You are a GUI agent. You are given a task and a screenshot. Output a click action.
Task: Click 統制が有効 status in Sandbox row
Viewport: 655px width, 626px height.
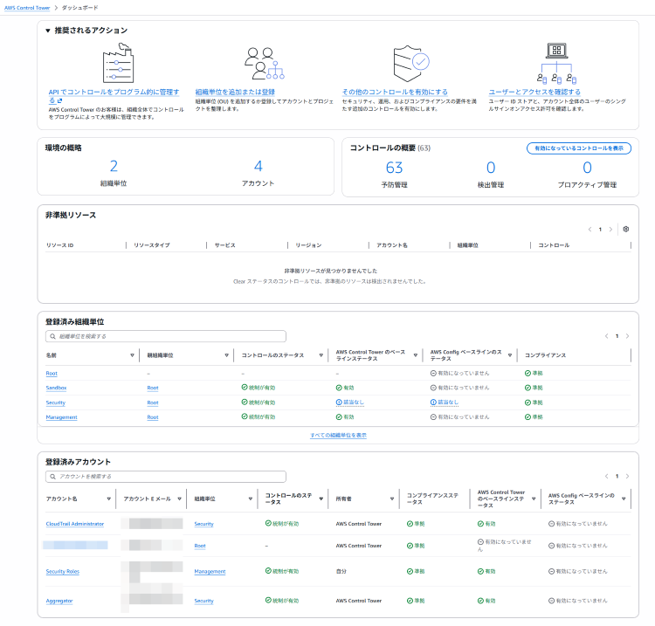(259, 388)
